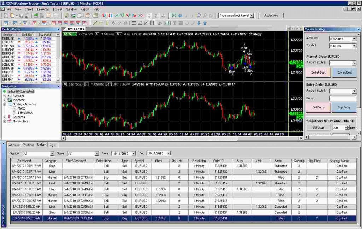Click the horizontal lines icon in drawing toolbar
Viewport: 362px width, 229px height.
point(133,23)
